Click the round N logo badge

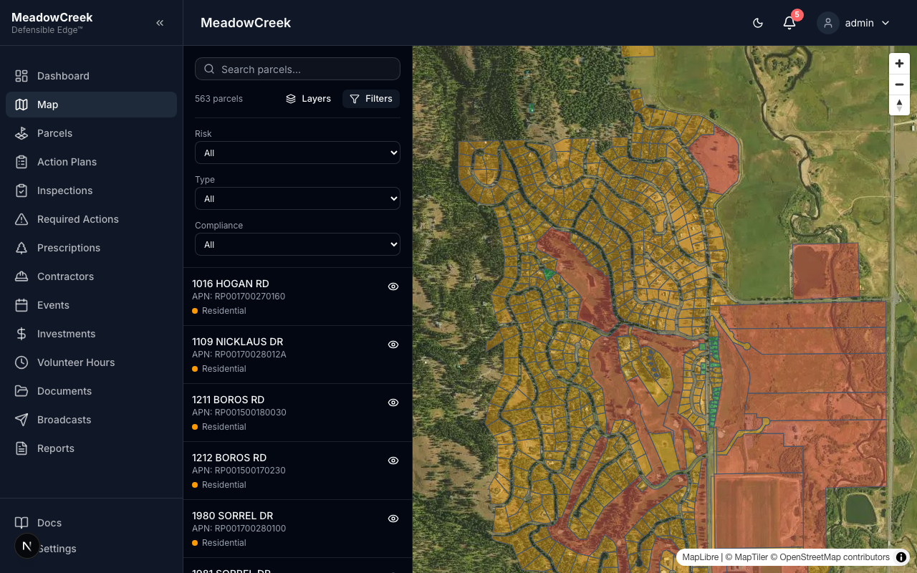[x=27, y=546]
